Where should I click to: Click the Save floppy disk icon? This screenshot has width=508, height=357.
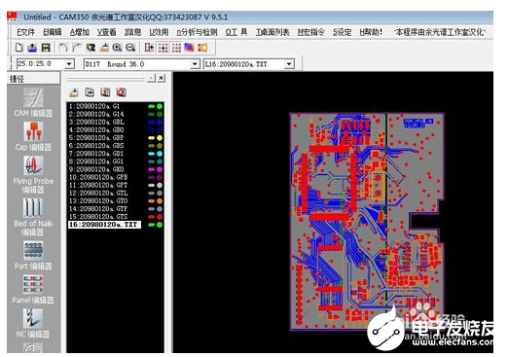[x=46, y=48]
